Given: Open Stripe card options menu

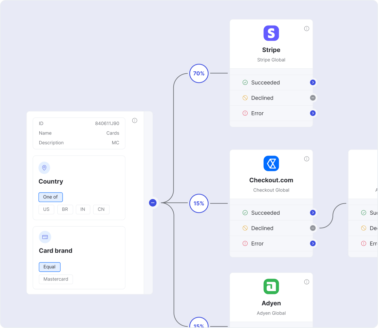Looking at the screenshot, I should click(x=307, y=29).
